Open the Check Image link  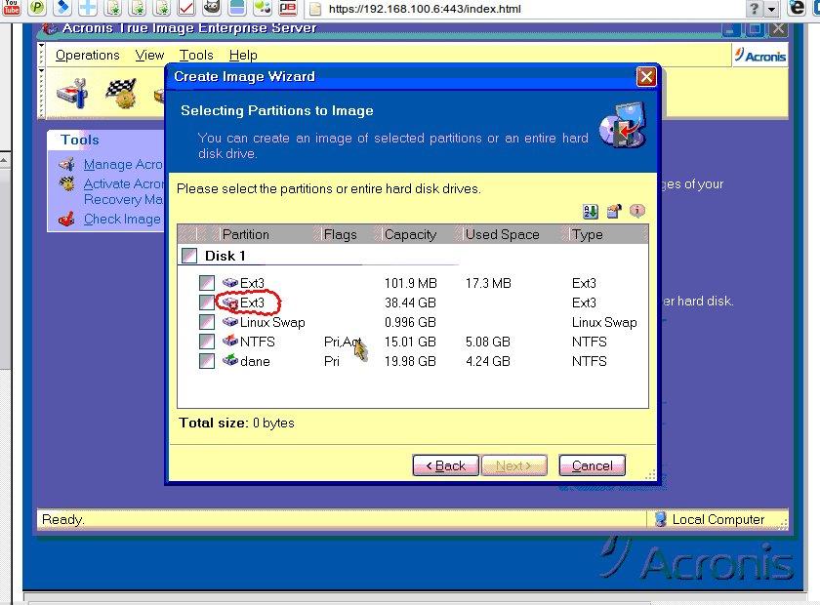pos(122,219)
